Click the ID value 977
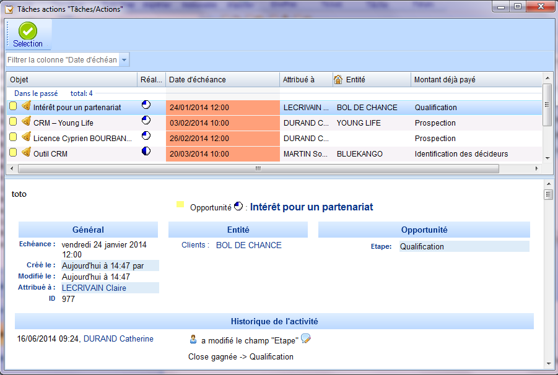The height and width of the screenshot is (375, 558). [x=68, y=299]
